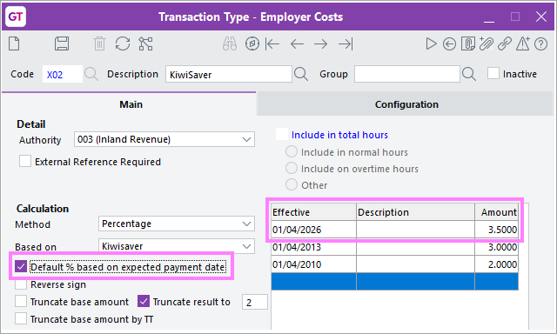Open the structure tree icon
557x334 pixels.
point(145,44)
